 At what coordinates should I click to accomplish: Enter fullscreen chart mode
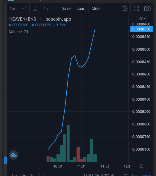point(136,8)
